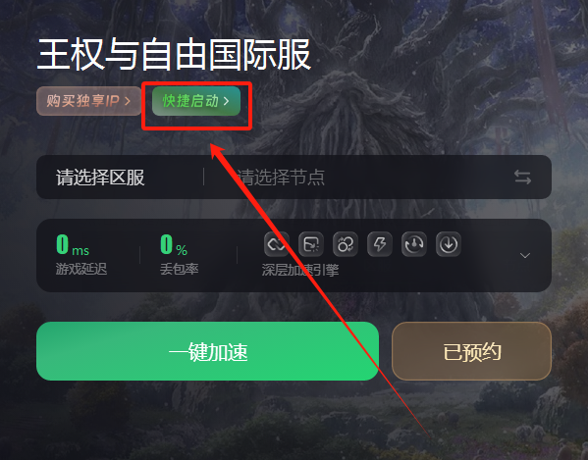Click the 一键加速 accelerate button

click(207, 351)
